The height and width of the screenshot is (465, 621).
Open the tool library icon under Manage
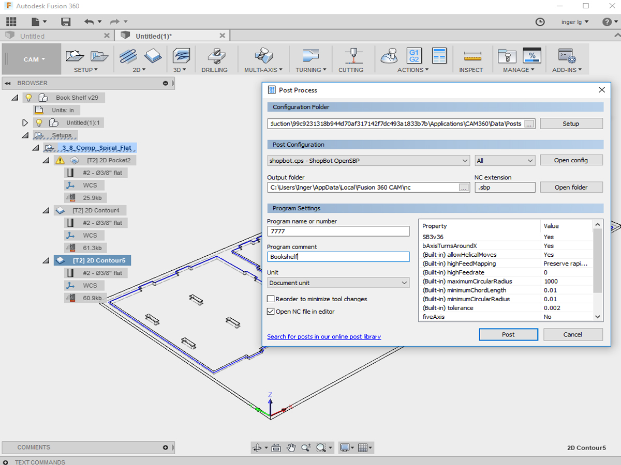point(506,55)
